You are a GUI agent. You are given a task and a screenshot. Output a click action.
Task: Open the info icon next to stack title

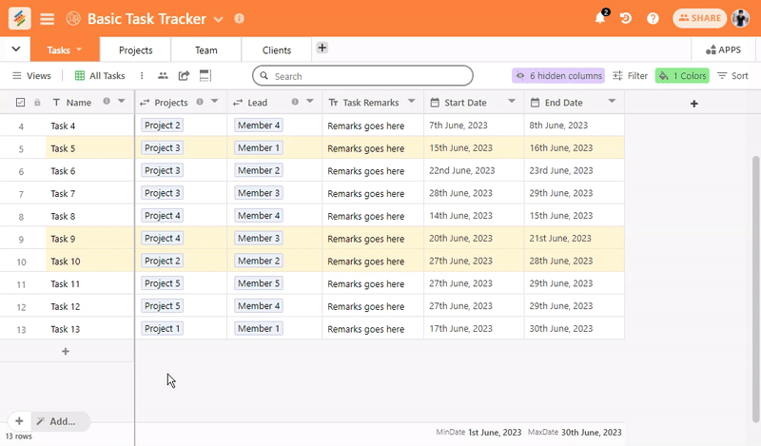pyautogui.click(x=240, y=18)
